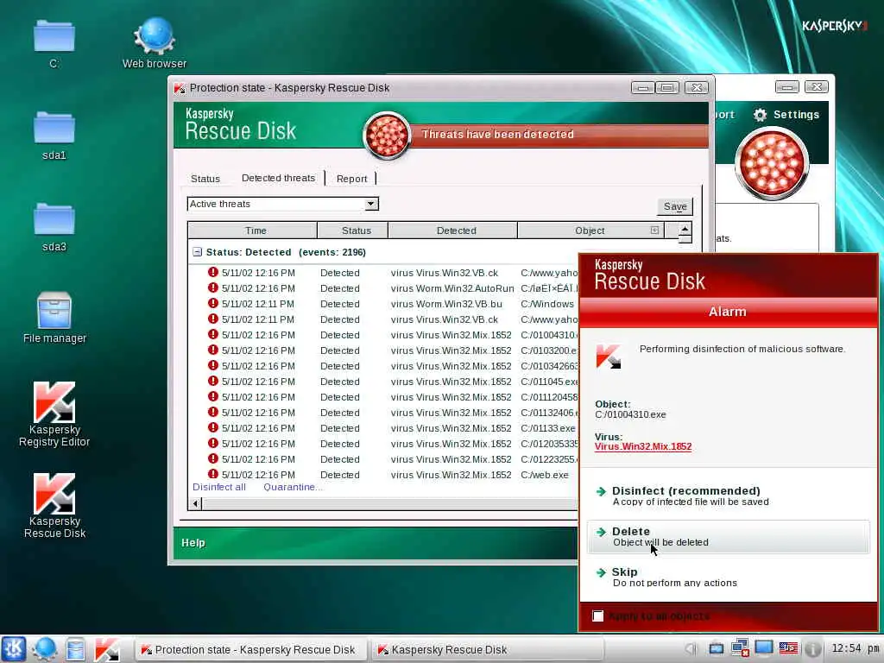Switch to the Detected threats tab
The width and height of the screenshot is (884, 663).
tap(279, 178)
